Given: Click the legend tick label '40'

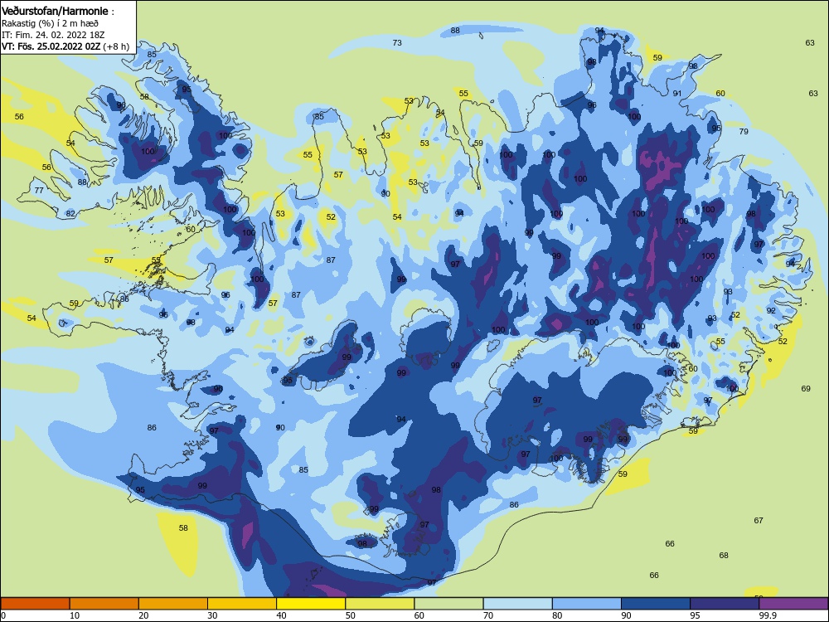Looking at the screenshot, I should click(281, 615).
